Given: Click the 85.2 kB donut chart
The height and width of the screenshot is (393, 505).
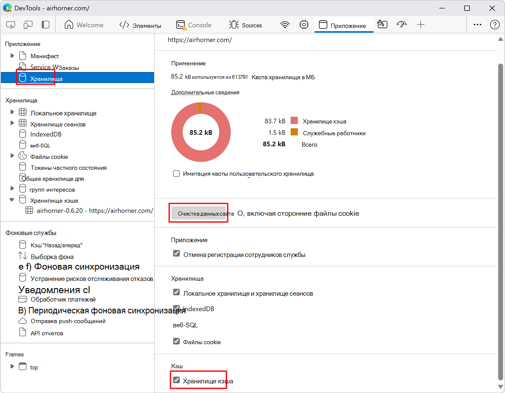Looking at the screenshot, I should 201,132.
